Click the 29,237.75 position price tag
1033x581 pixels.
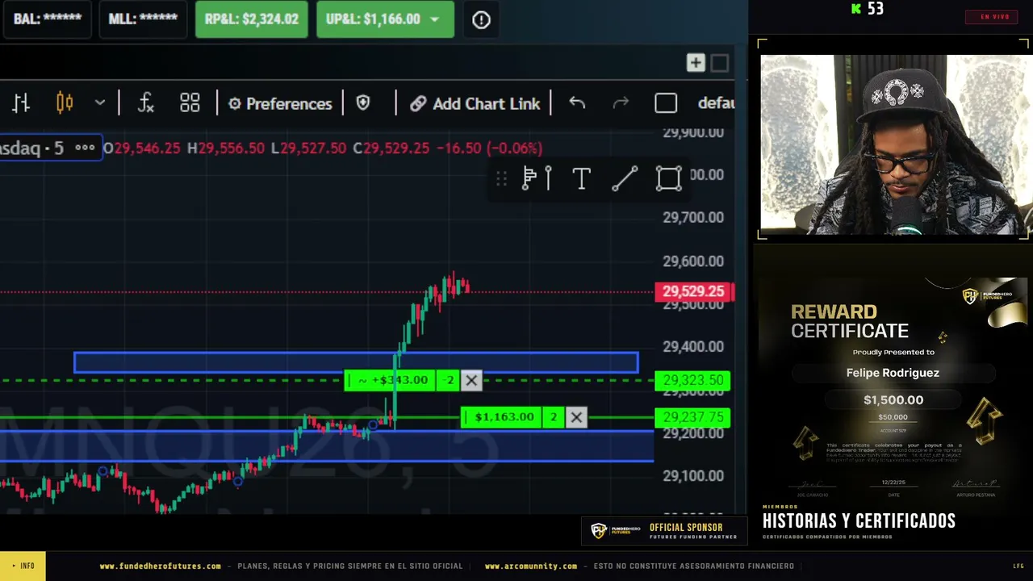[693, 417]
